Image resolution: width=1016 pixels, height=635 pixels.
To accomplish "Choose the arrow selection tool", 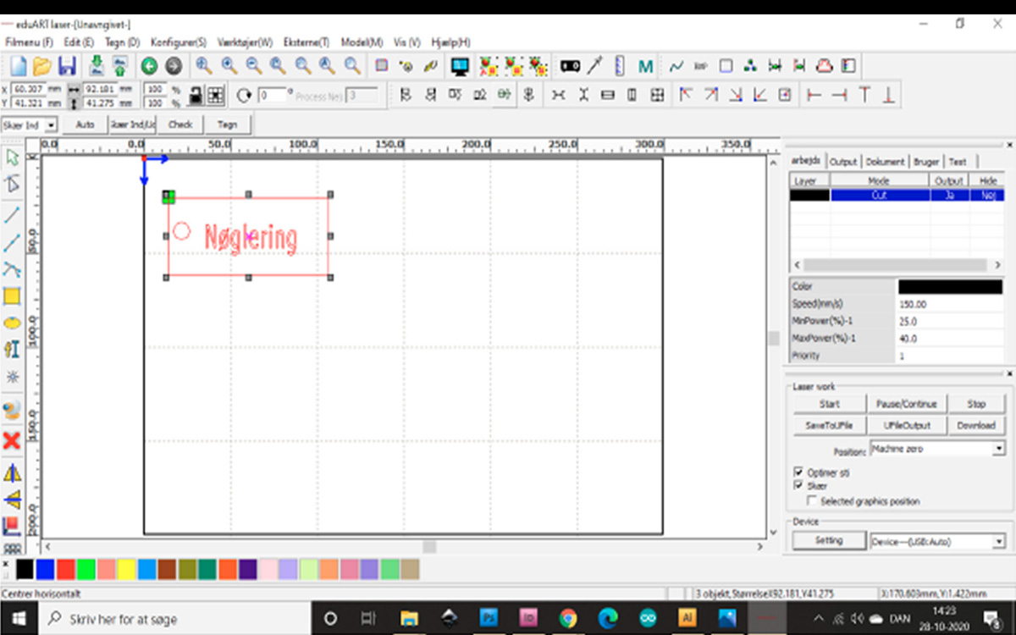I will point(12,157).
